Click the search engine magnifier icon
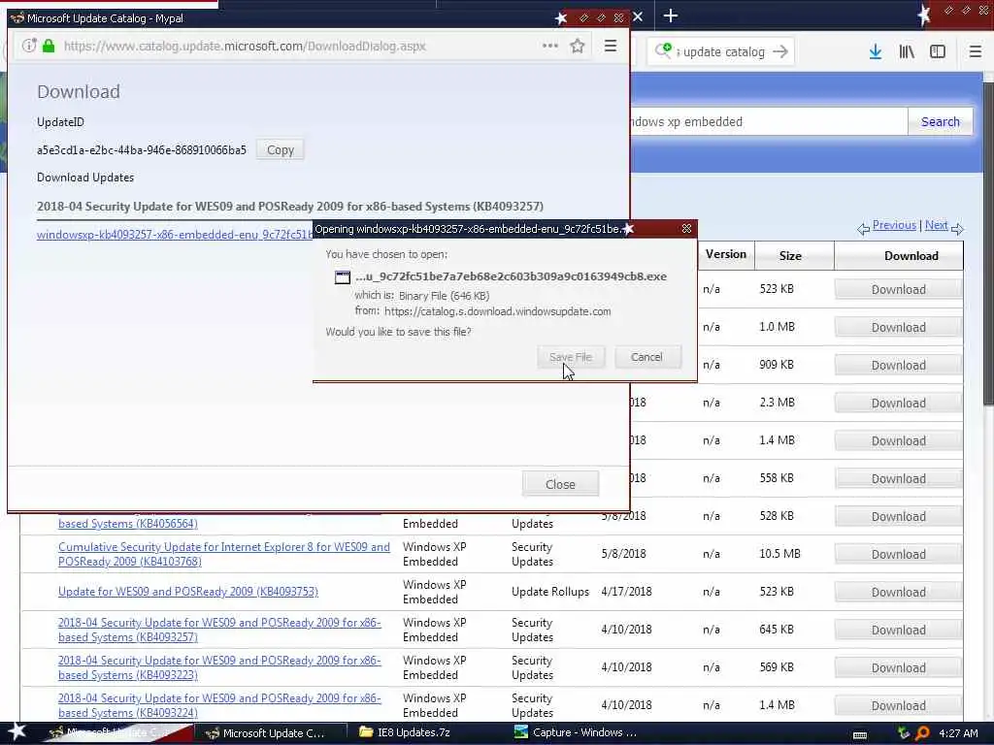Screen dimensions: 994x745 [663, 50]
